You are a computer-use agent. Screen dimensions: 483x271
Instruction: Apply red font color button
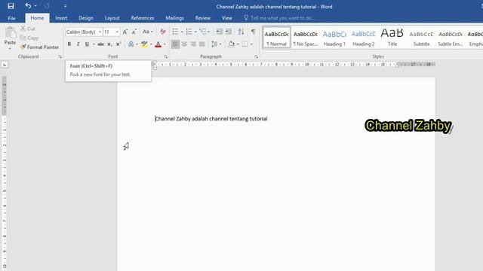click(158, 44)
